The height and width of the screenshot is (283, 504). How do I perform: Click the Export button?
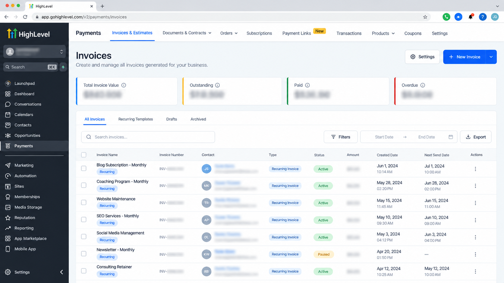pyautogui.click(x=476, y=137)
